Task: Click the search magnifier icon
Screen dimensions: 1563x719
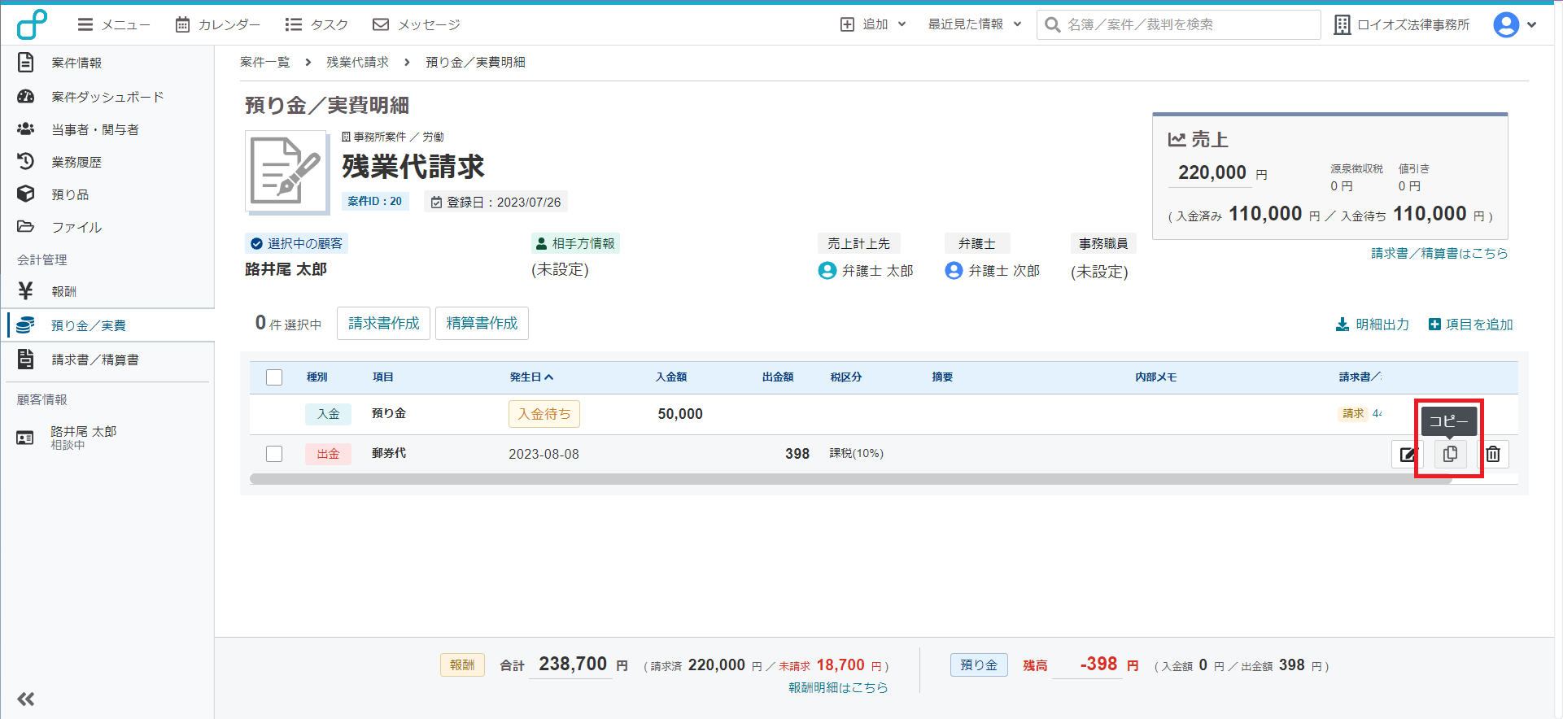Action: click(1052, 24)
